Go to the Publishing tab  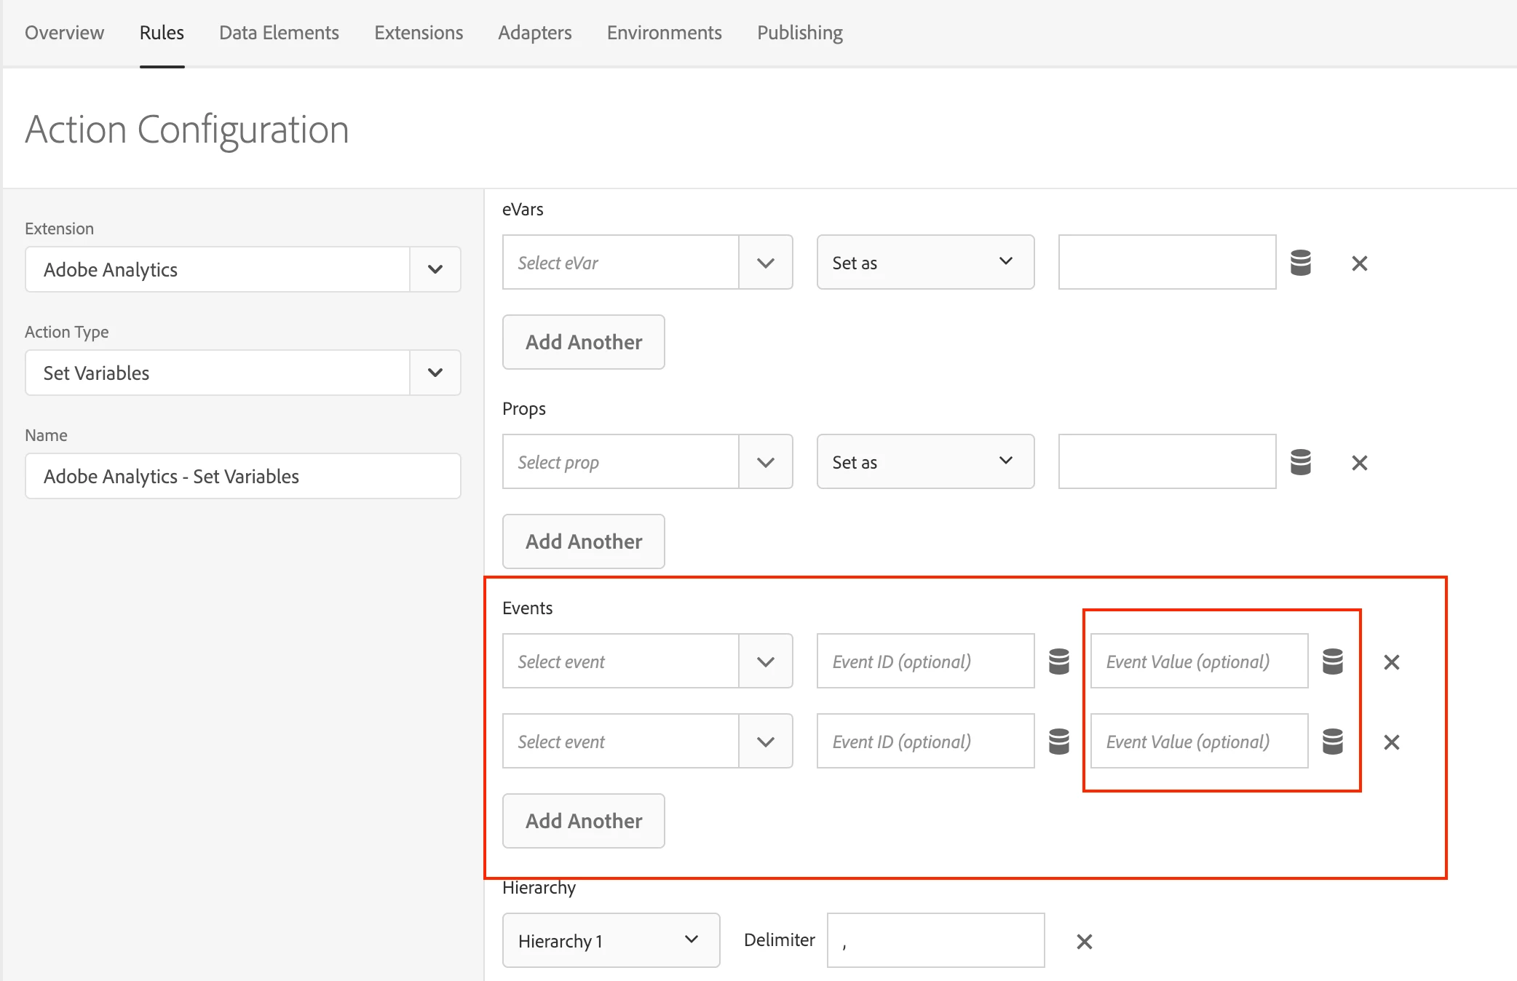799,33
